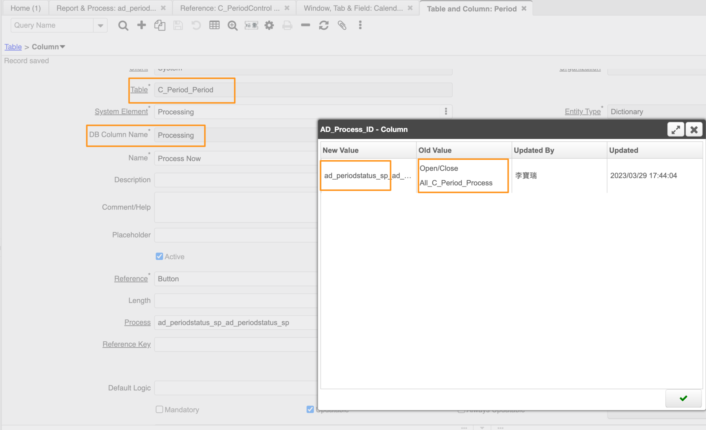The width and height of the screenshot is (706, 430).
Task: Open record lookup with the magnifier icon
Action: pos(123,25)
